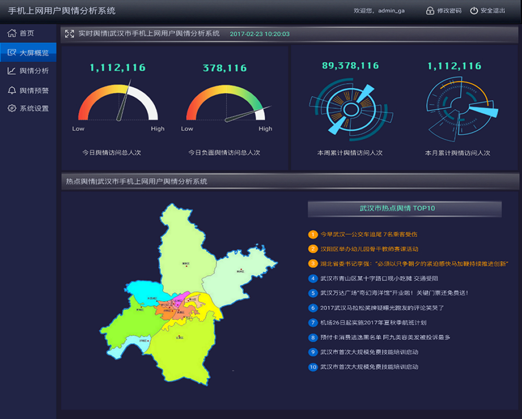This screenshot has height=419, width=522.
Task: Click the sentiment analysis chart icon
Action: tap(11, 71)
